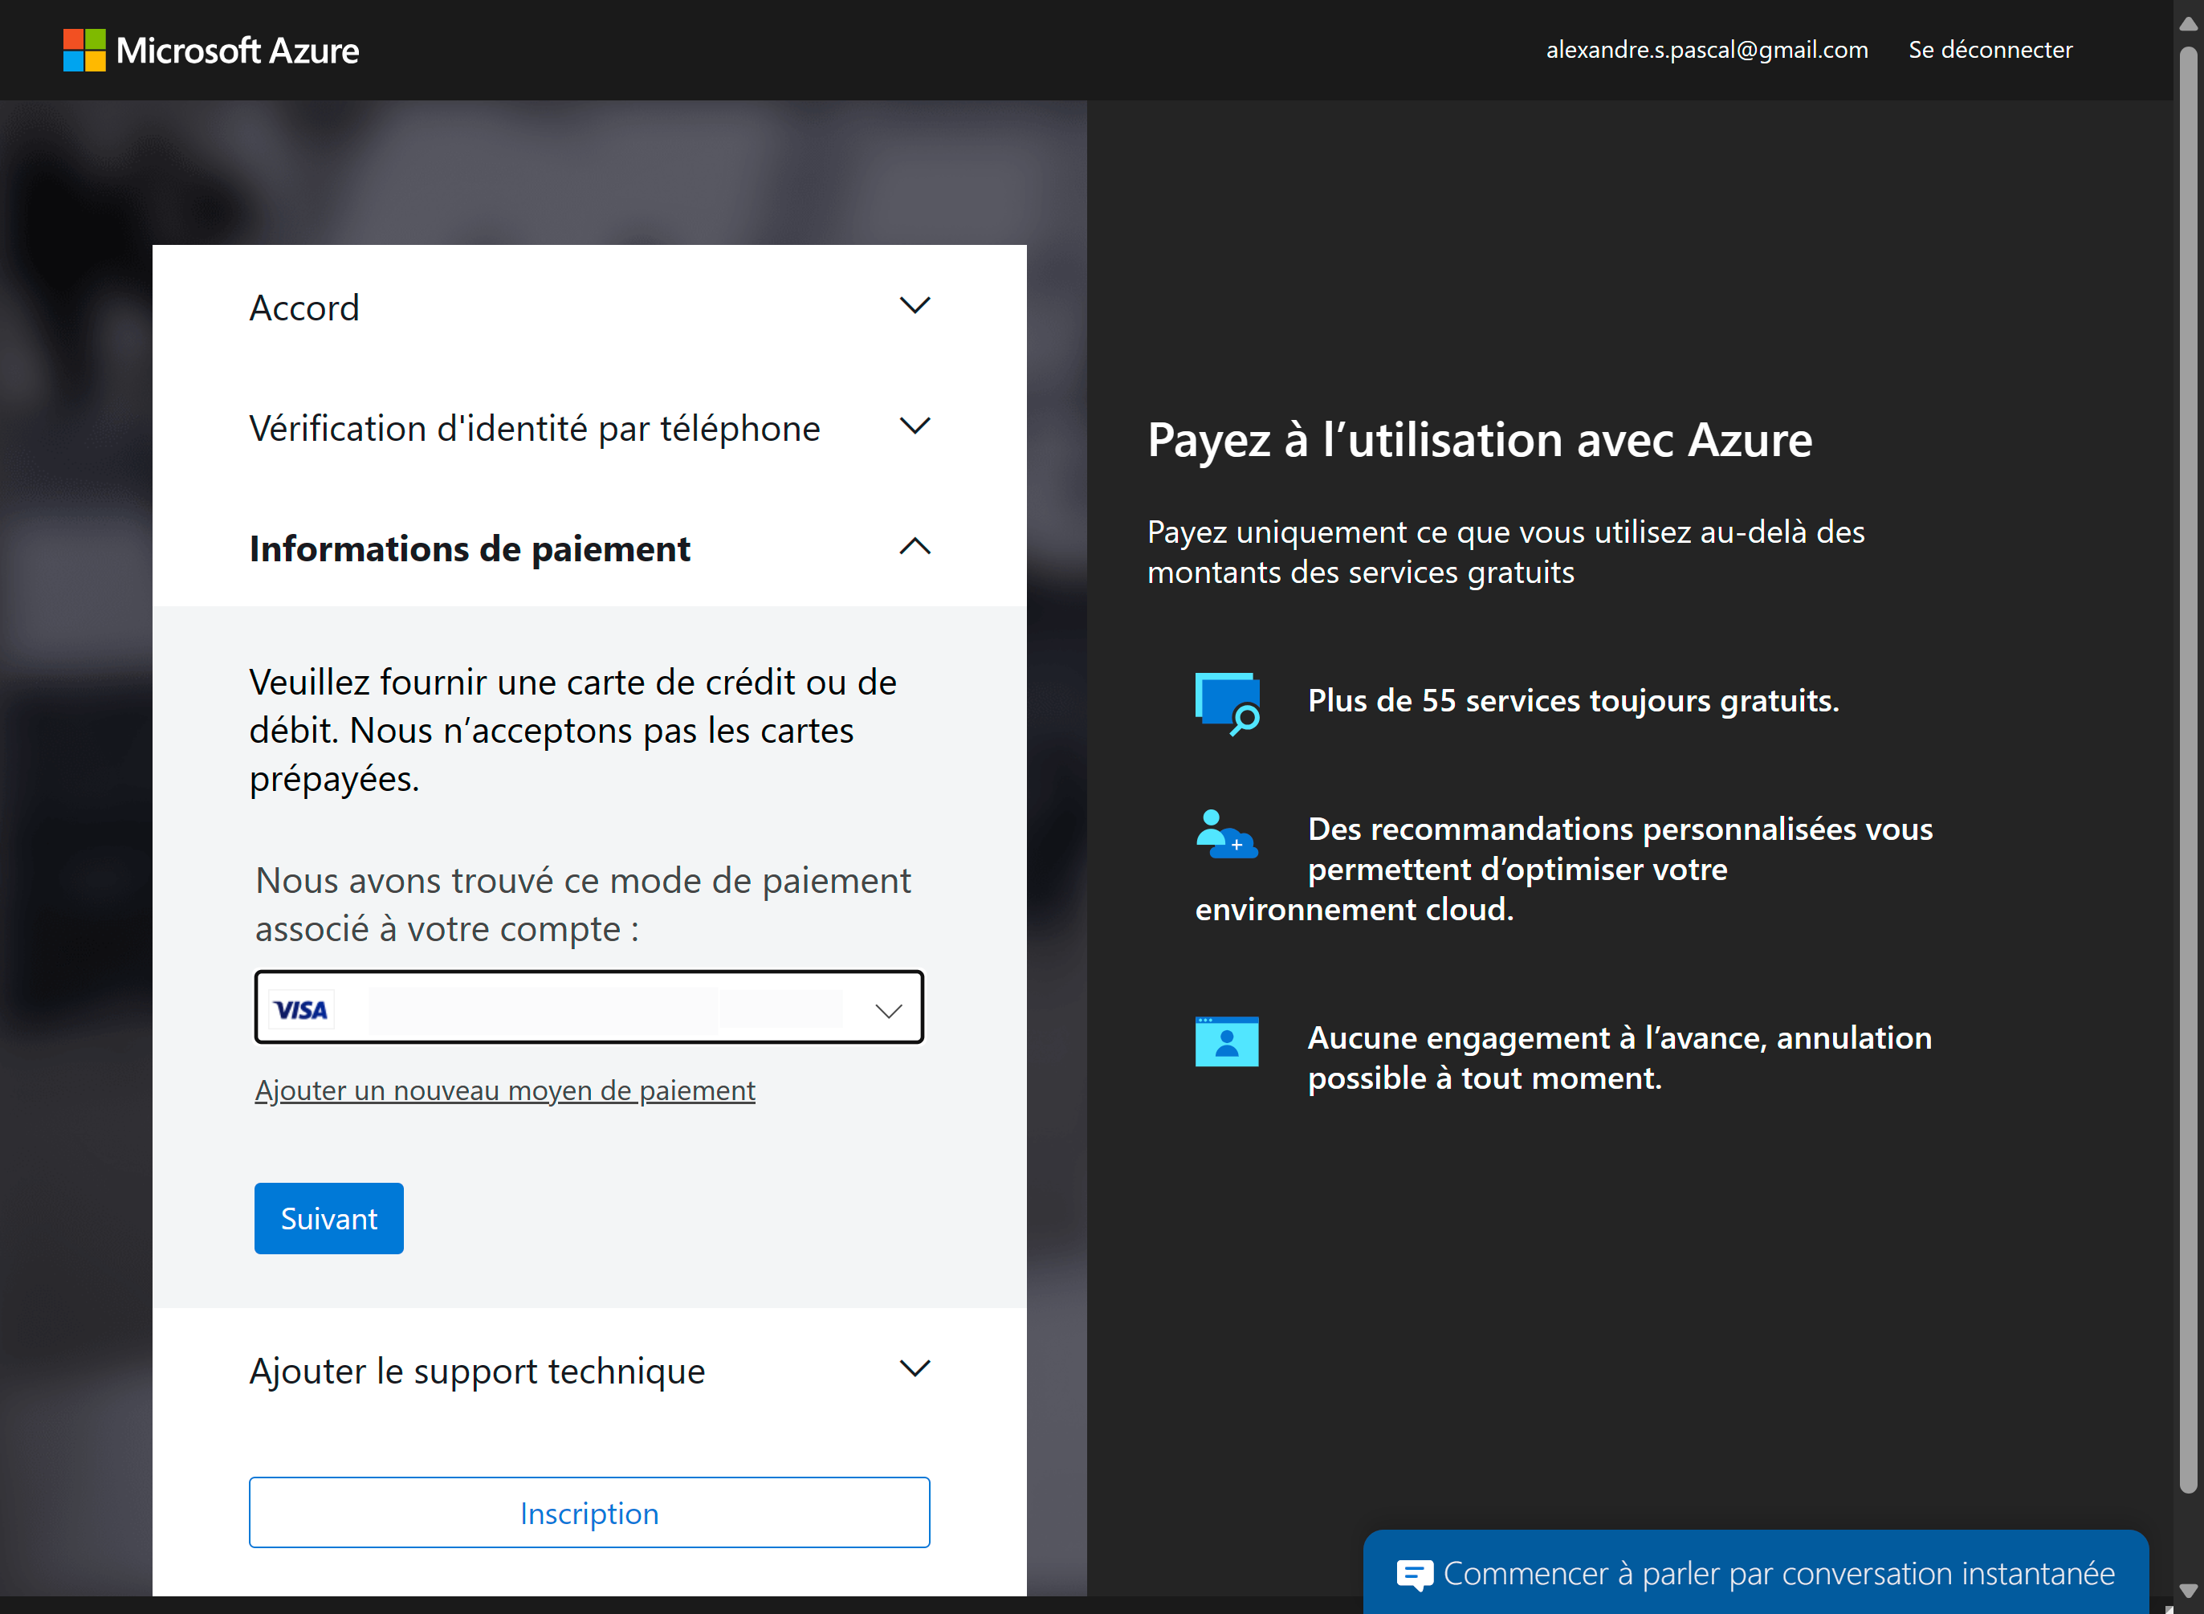Click "Payez à l'utilisation avec Azure" heading

point(1479,440)
